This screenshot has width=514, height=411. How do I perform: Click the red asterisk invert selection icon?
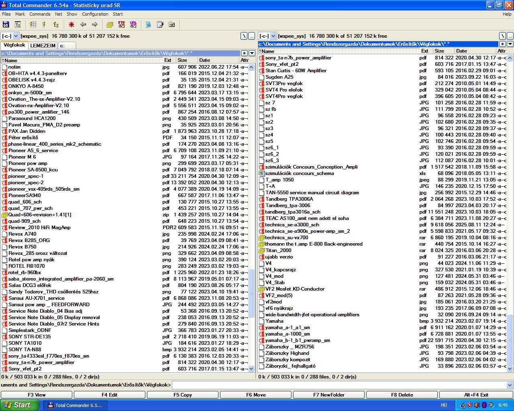coord(71,24)
